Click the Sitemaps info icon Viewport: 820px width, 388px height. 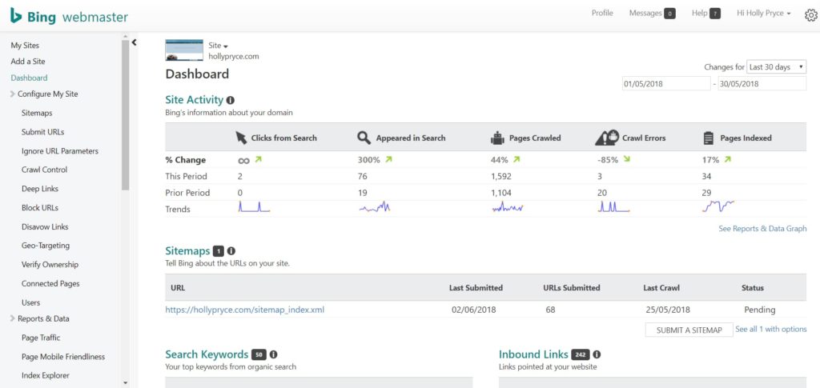click(x=231, y=251)
